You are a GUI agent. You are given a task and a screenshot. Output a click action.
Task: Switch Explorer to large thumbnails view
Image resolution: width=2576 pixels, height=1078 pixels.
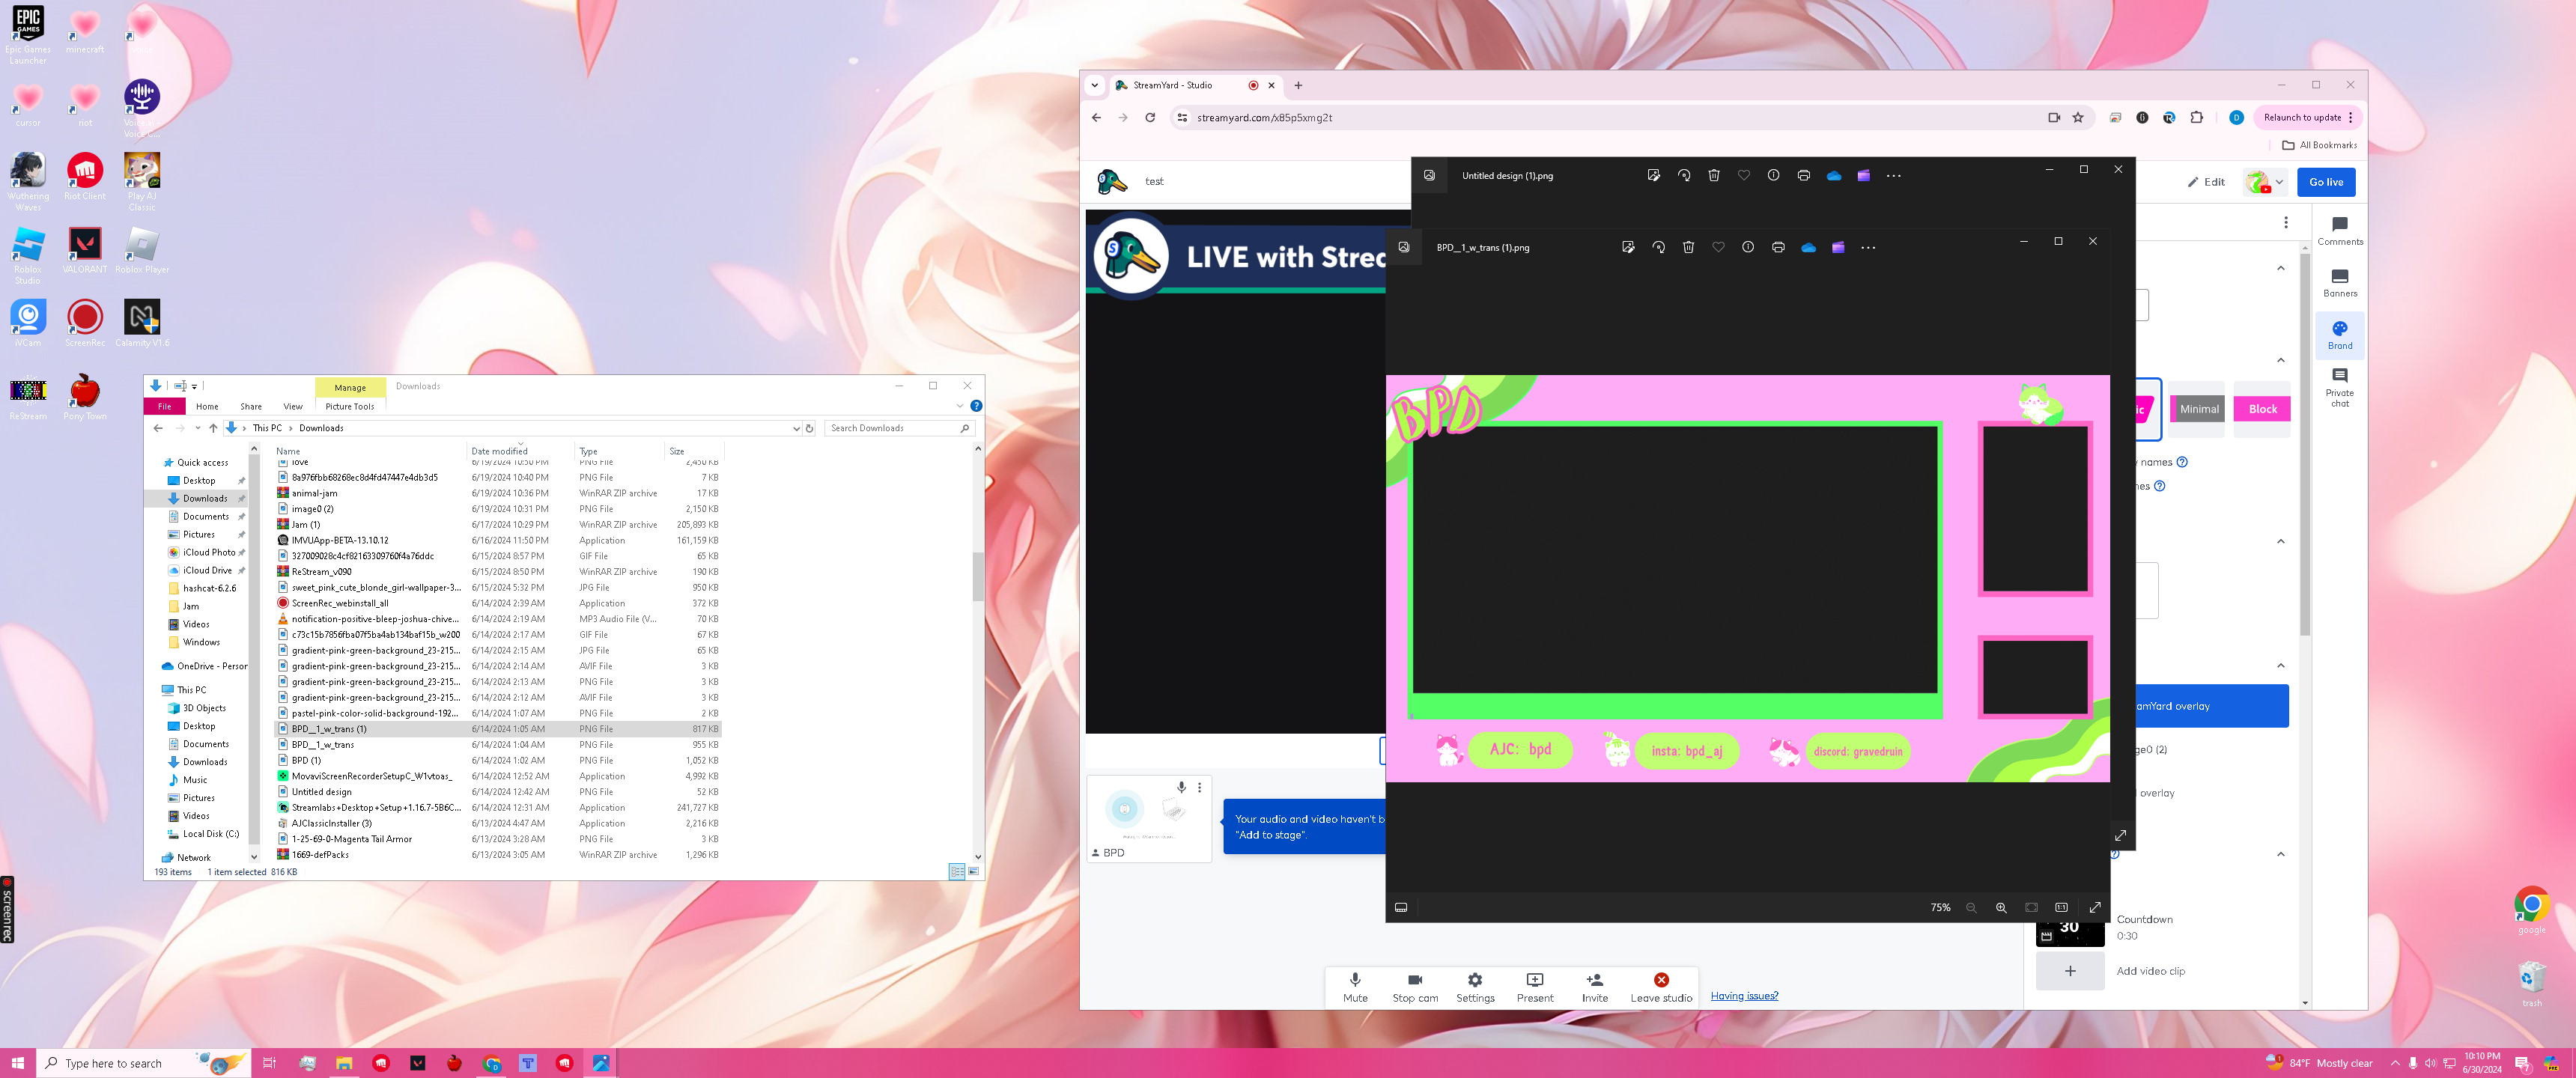[973, 872]
